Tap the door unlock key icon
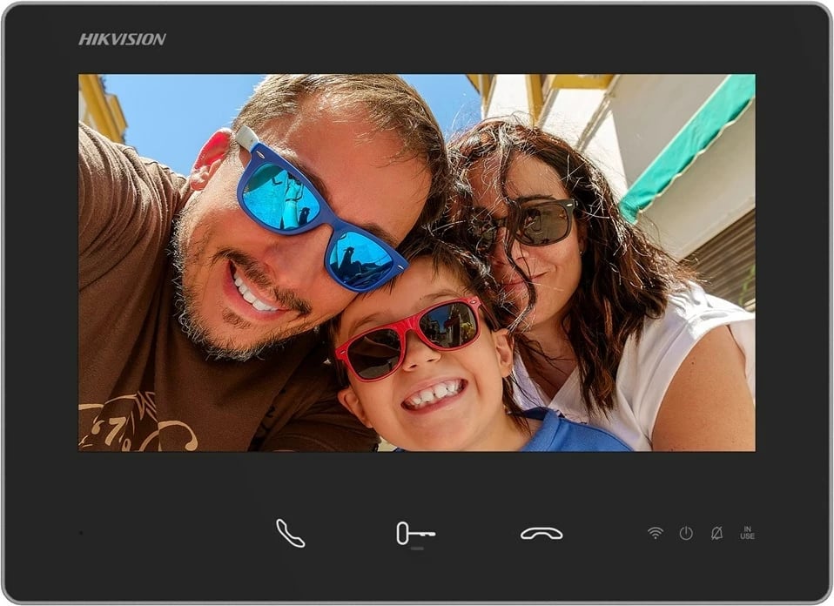Image resolution: width=834 pixels, height=606 pixels. [415, 533]
